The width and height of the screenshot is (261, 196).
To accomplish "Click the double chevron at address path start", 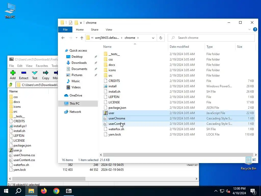I will (92, 38).
